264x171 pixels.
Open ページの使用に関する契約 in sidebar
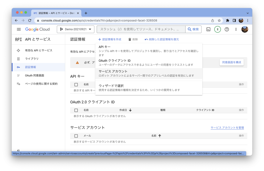point(39,84)
